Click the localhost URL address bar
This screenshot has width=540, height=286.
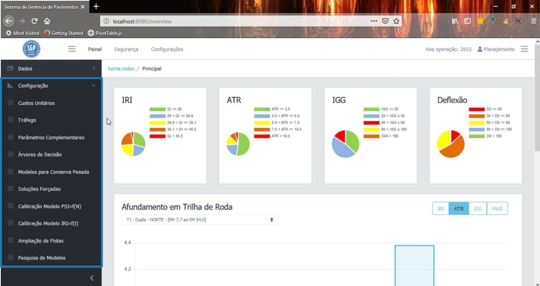click(x=233, y=21)
